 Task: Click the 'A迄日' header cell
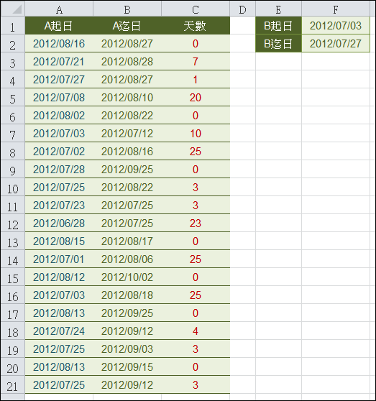127,26
